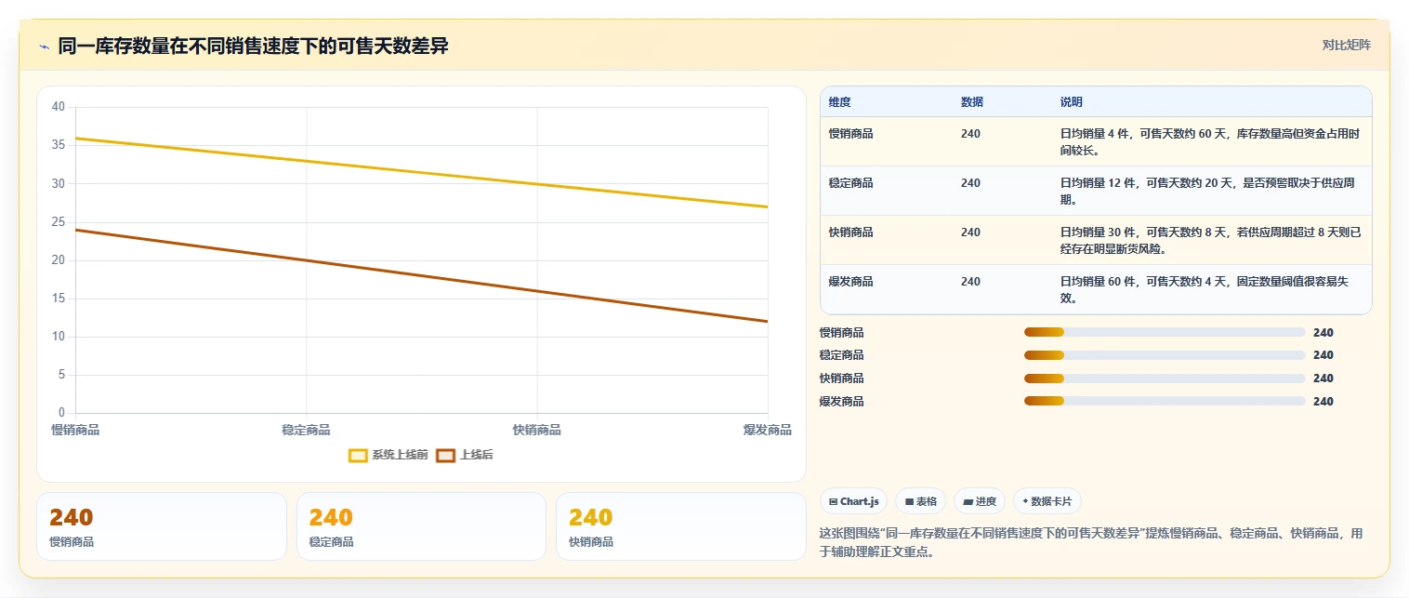Click the panel title about 可售天数差异
The width and height of the screenshot is (1409, 598).
[253, 46]
